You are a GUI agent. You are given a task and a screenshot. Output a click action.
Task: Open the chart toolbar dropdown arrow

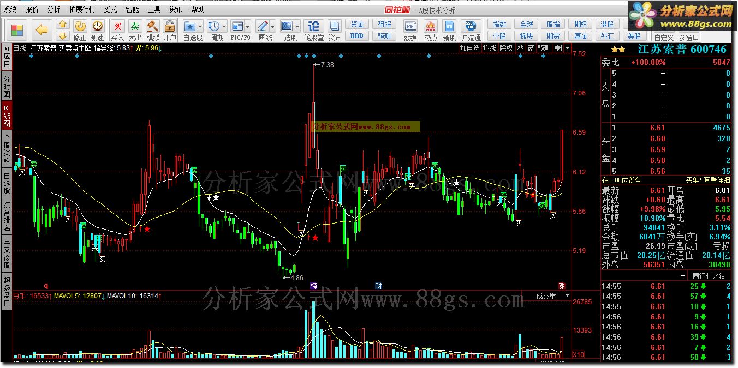click(x=568, y=48)
